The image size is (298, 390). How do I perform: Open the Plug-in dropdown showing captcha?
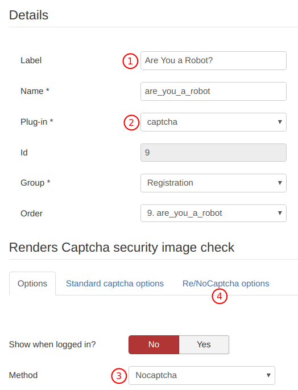click(213, 122)
